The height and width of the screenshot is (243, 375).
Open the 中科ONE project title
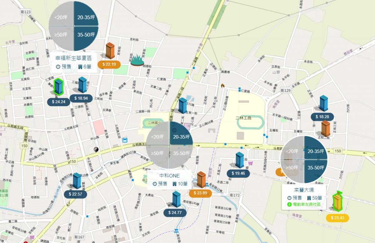(169, 176)
